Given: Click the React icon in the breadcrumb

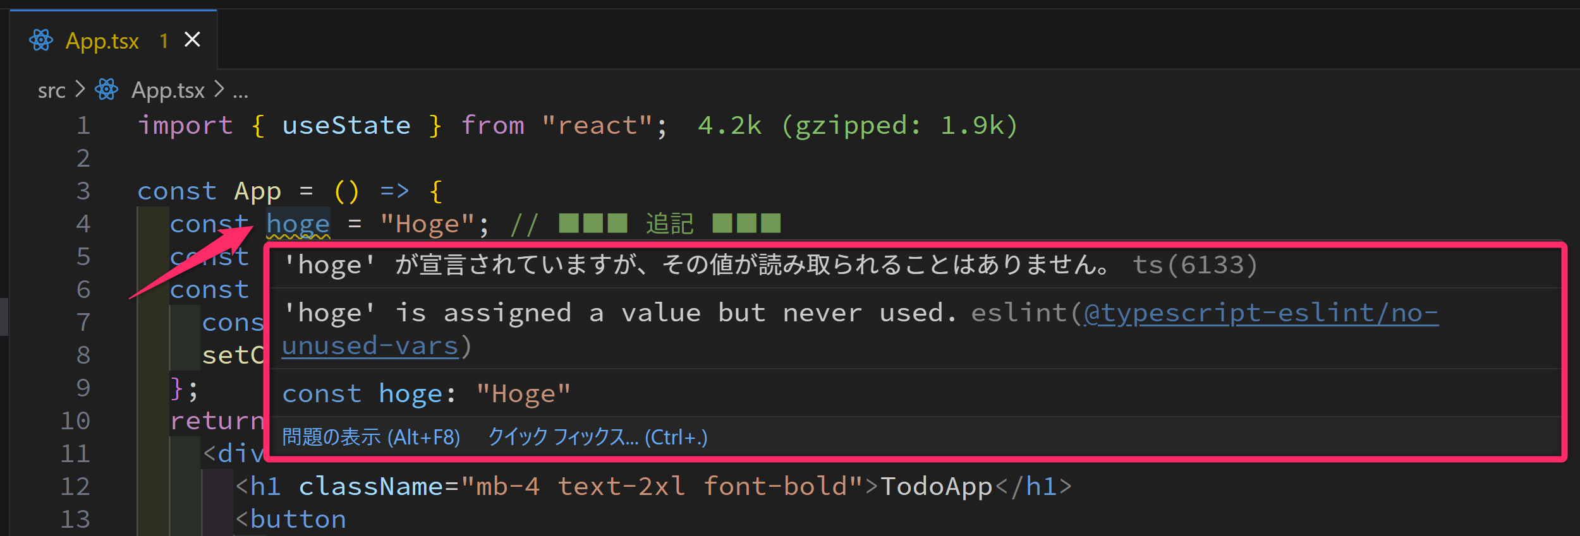Looking at the screenshot, I should tap(106, 90).
